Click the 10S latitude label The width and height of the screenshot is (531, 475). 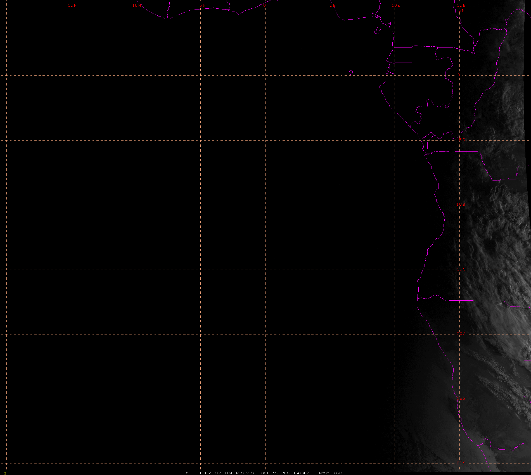pyautogui.click(x=461, y=204)
